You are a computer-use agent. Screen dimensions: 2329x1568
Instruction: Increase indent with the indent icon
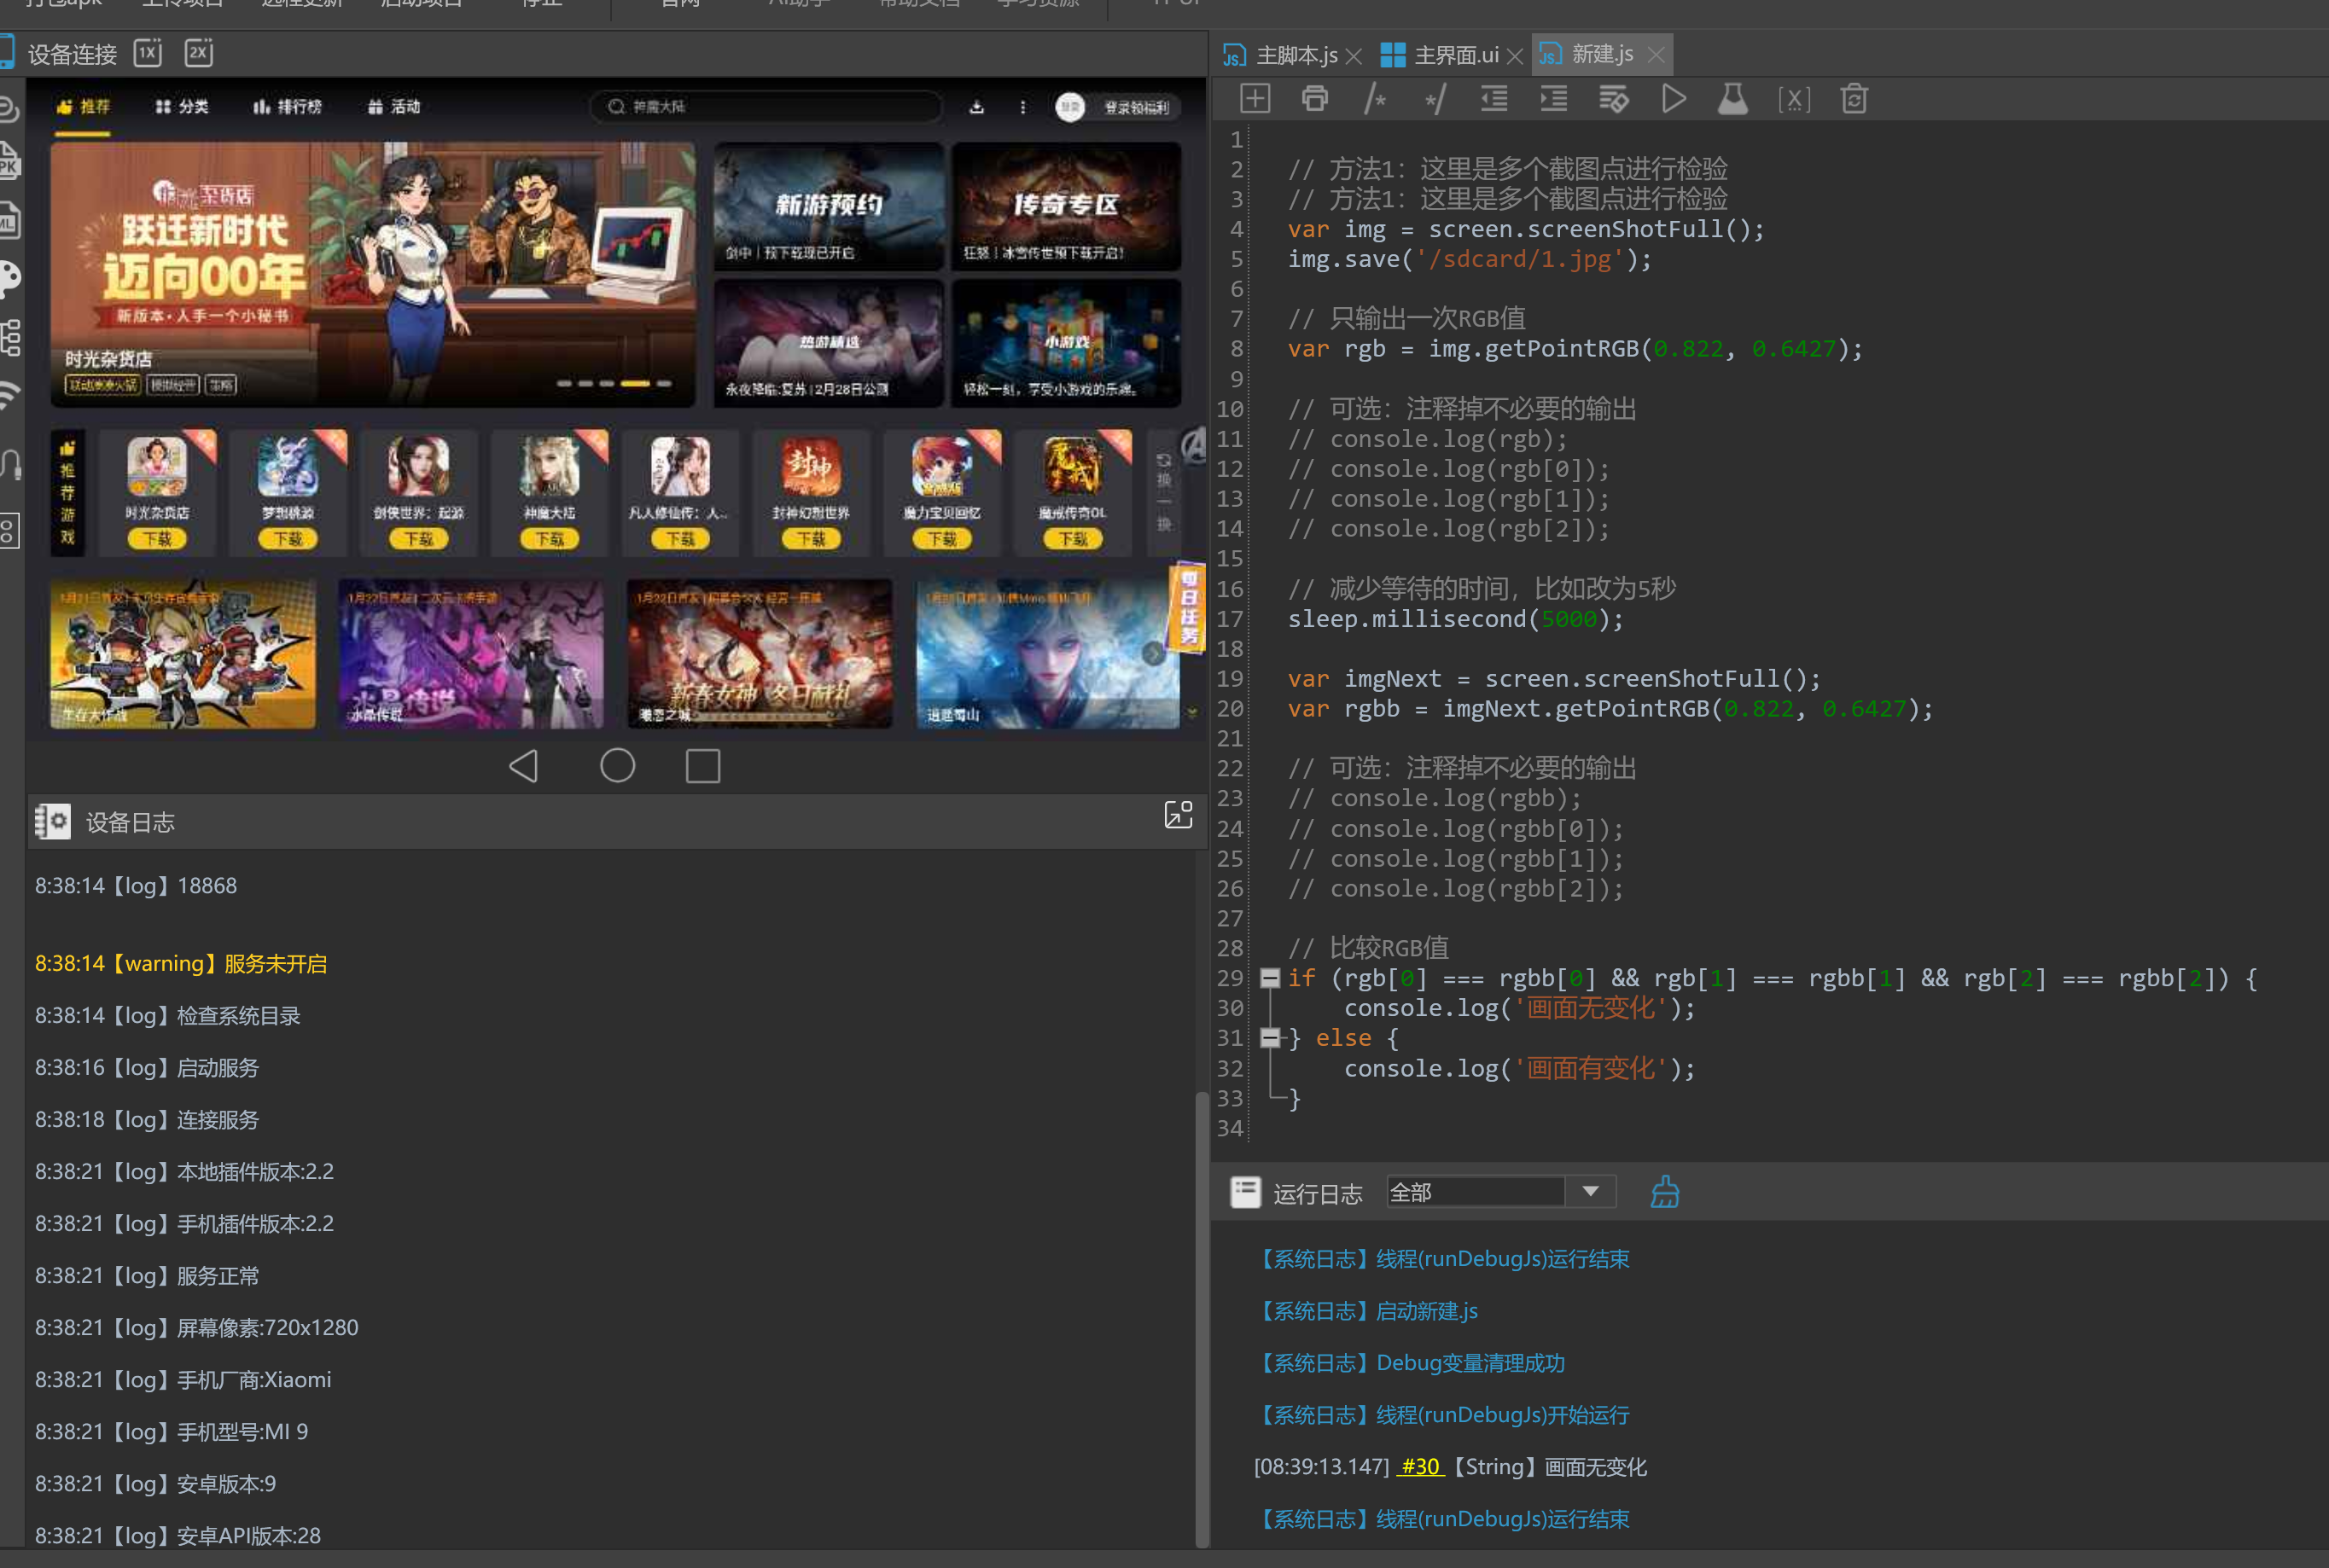click(1554, 99)
